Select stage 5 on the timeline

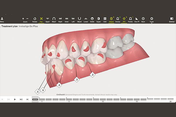click(x=69, y=99)
